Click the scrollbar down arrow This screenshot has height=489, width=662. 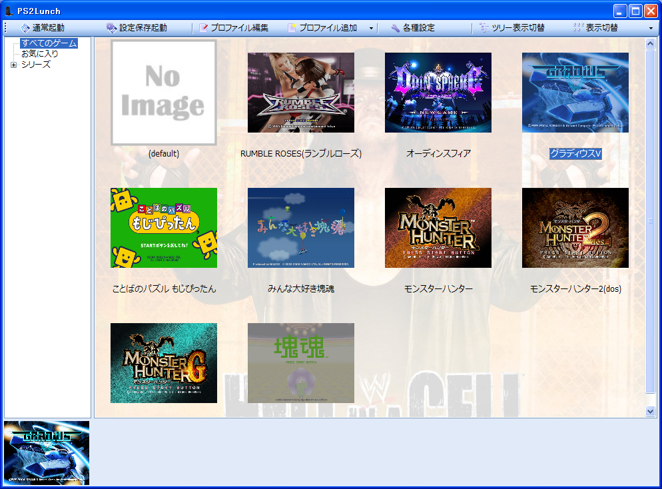tap(650, 411)
